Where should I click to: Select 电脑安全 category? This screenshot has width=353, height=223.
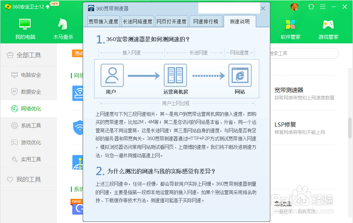[29, 75]
